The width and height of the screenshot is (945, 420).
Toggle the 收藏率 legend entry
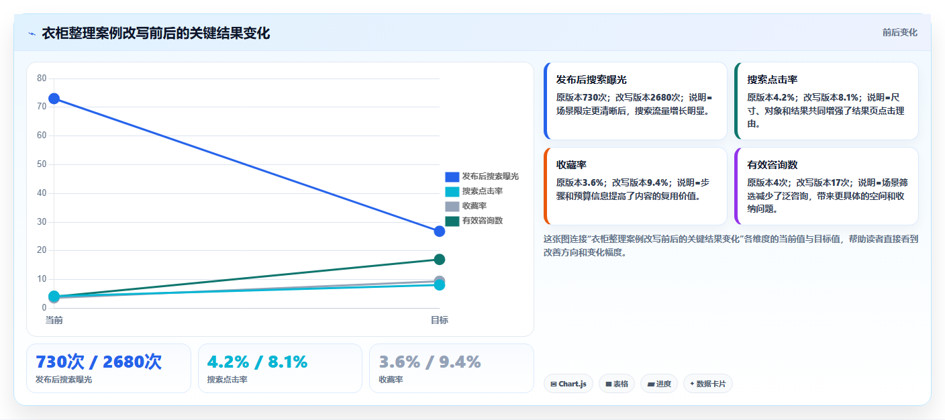tap(466, 206)
